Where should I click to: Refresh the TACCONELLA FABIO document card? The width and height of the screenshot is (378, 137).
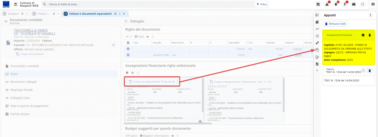click(x=113, y=45)
